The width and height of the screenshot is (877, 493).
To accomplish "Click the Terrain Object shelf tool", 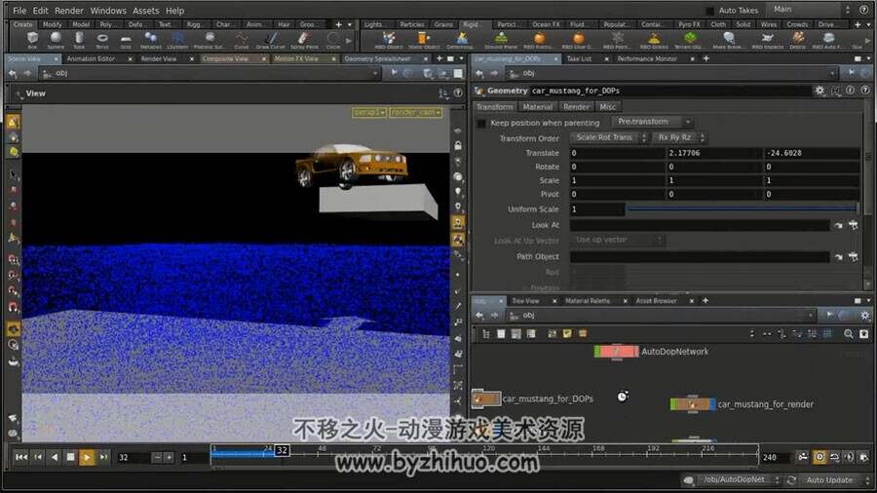I will 689,39.
